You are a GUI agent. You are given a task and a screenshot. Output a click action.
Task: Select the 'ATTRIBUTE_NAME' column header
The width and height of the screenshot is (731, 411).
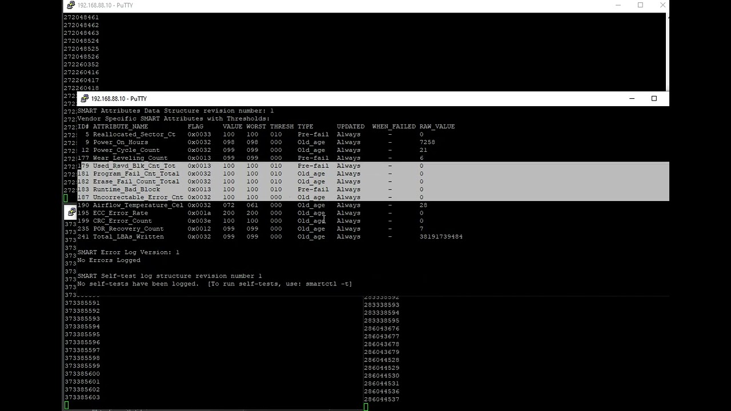click(121, 127)
